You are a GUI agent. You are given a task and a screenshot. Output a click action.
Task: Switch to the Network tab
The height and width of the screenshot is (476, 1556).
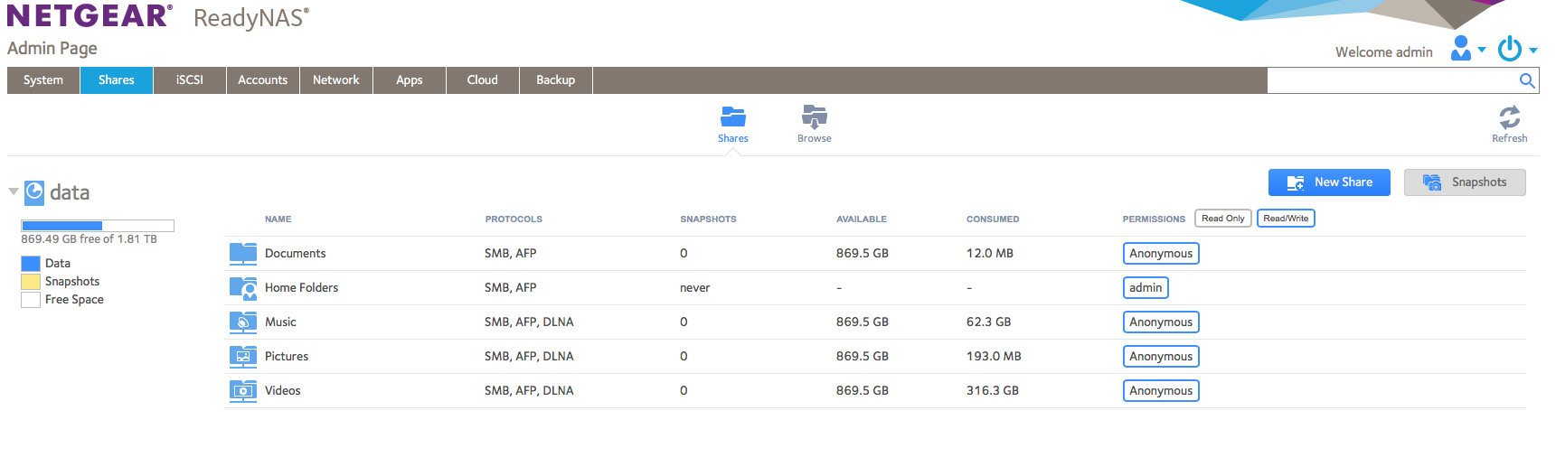(x=335, y=80)
